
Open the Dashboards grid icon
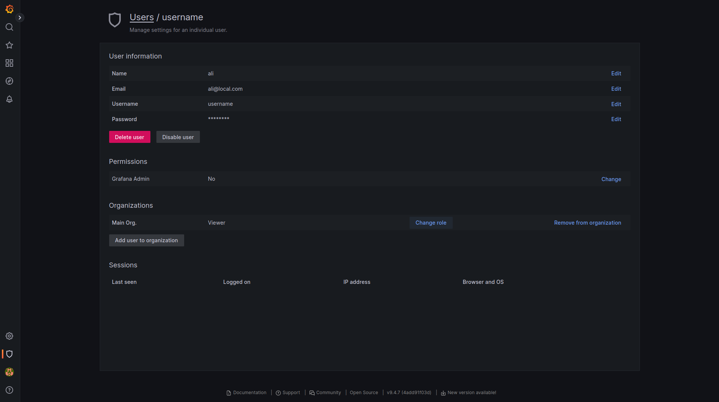coord(9,63)
